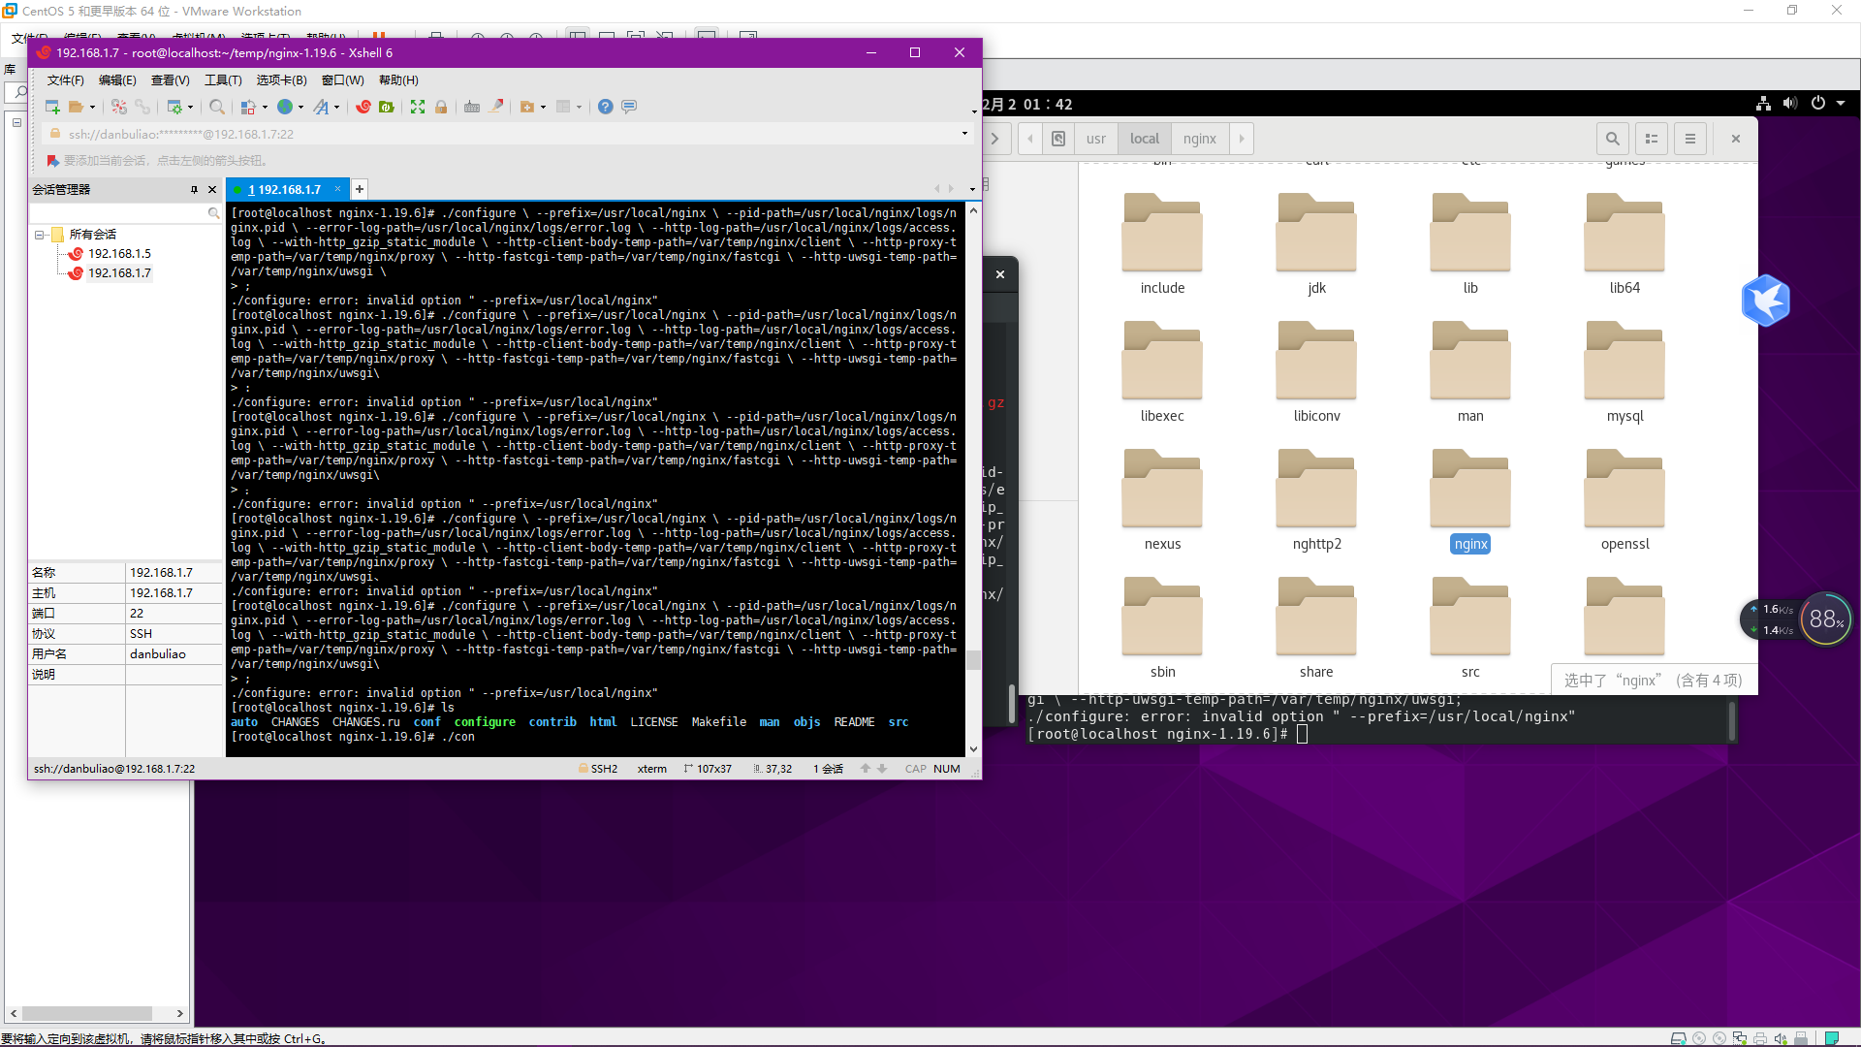Click the network icon in CentOS top bar
Viewport: 1861px width, 1047px height.
tap(1763, 104)
